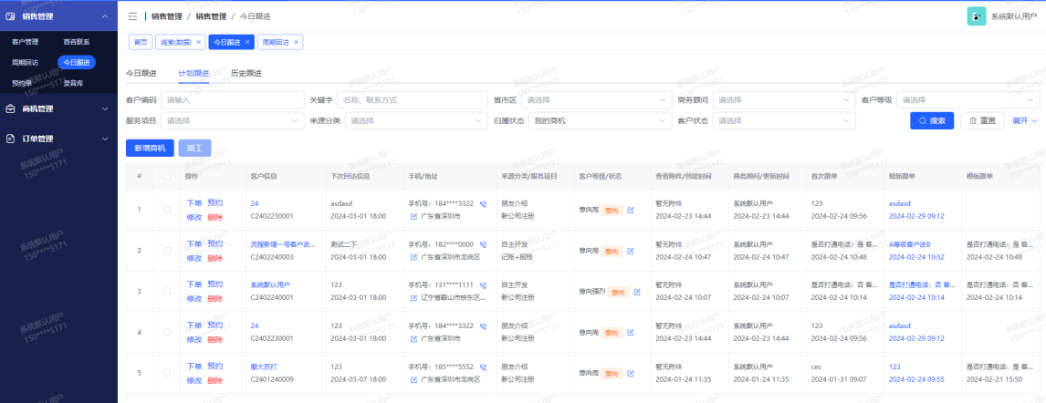
Task: Open the 客户等级 dropdown
Action: (x=968, y=99)
